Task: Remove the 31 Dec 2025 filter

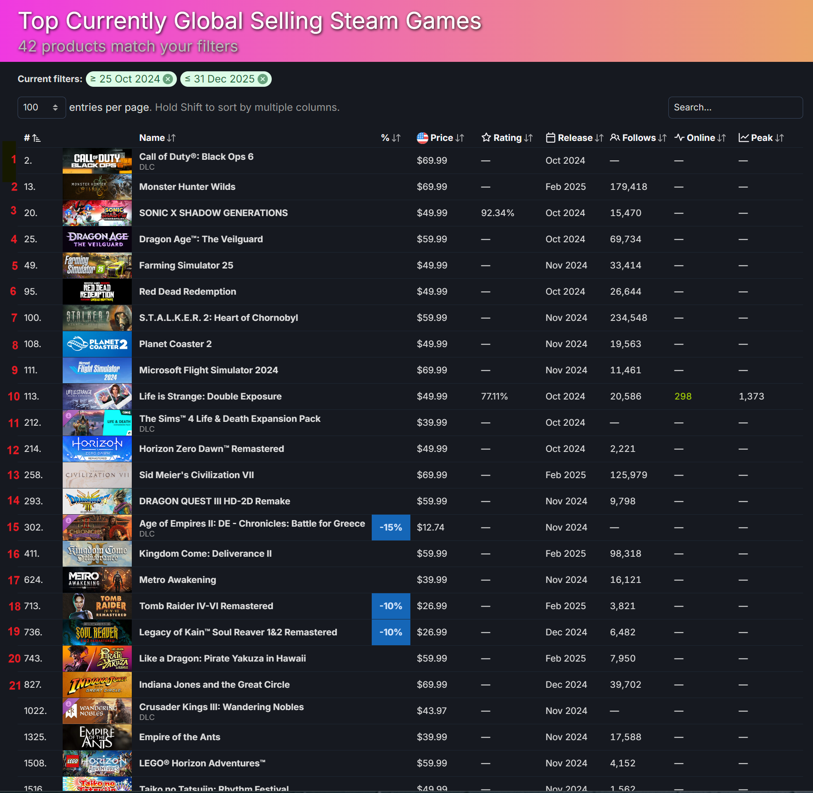Action: click(263, 79)
